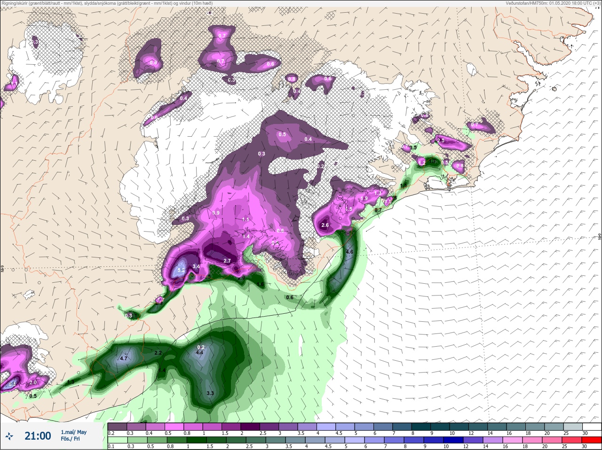602x450 pixels.
Task: Click the 4.4 rain value on the map
Action: (199, 353)
